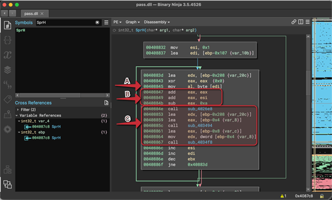Open the PE dropdown

[x=117, y=22]
